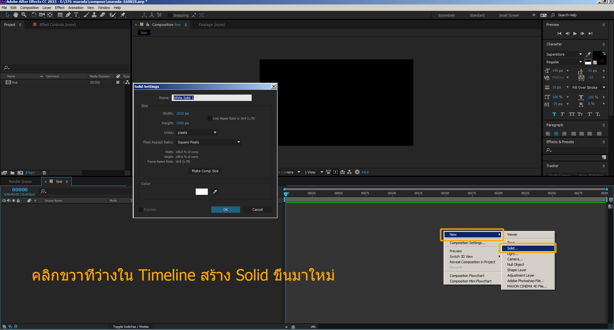Confirm the solid with OK button
This screenshot has width=614, height=330.
click(225, 210)
